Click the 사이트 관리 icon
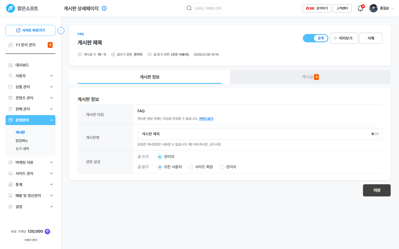The width and height of the screenshot is (399, 249). click(11, 173)
